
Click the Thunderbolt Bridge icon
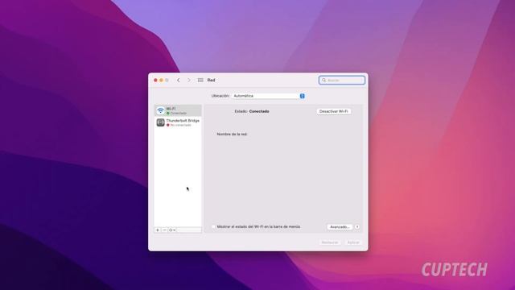point(160,122)
